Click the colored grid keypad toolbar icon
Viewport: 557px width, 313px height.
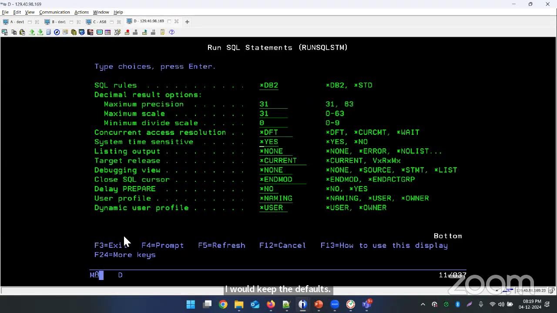[107, 32]
